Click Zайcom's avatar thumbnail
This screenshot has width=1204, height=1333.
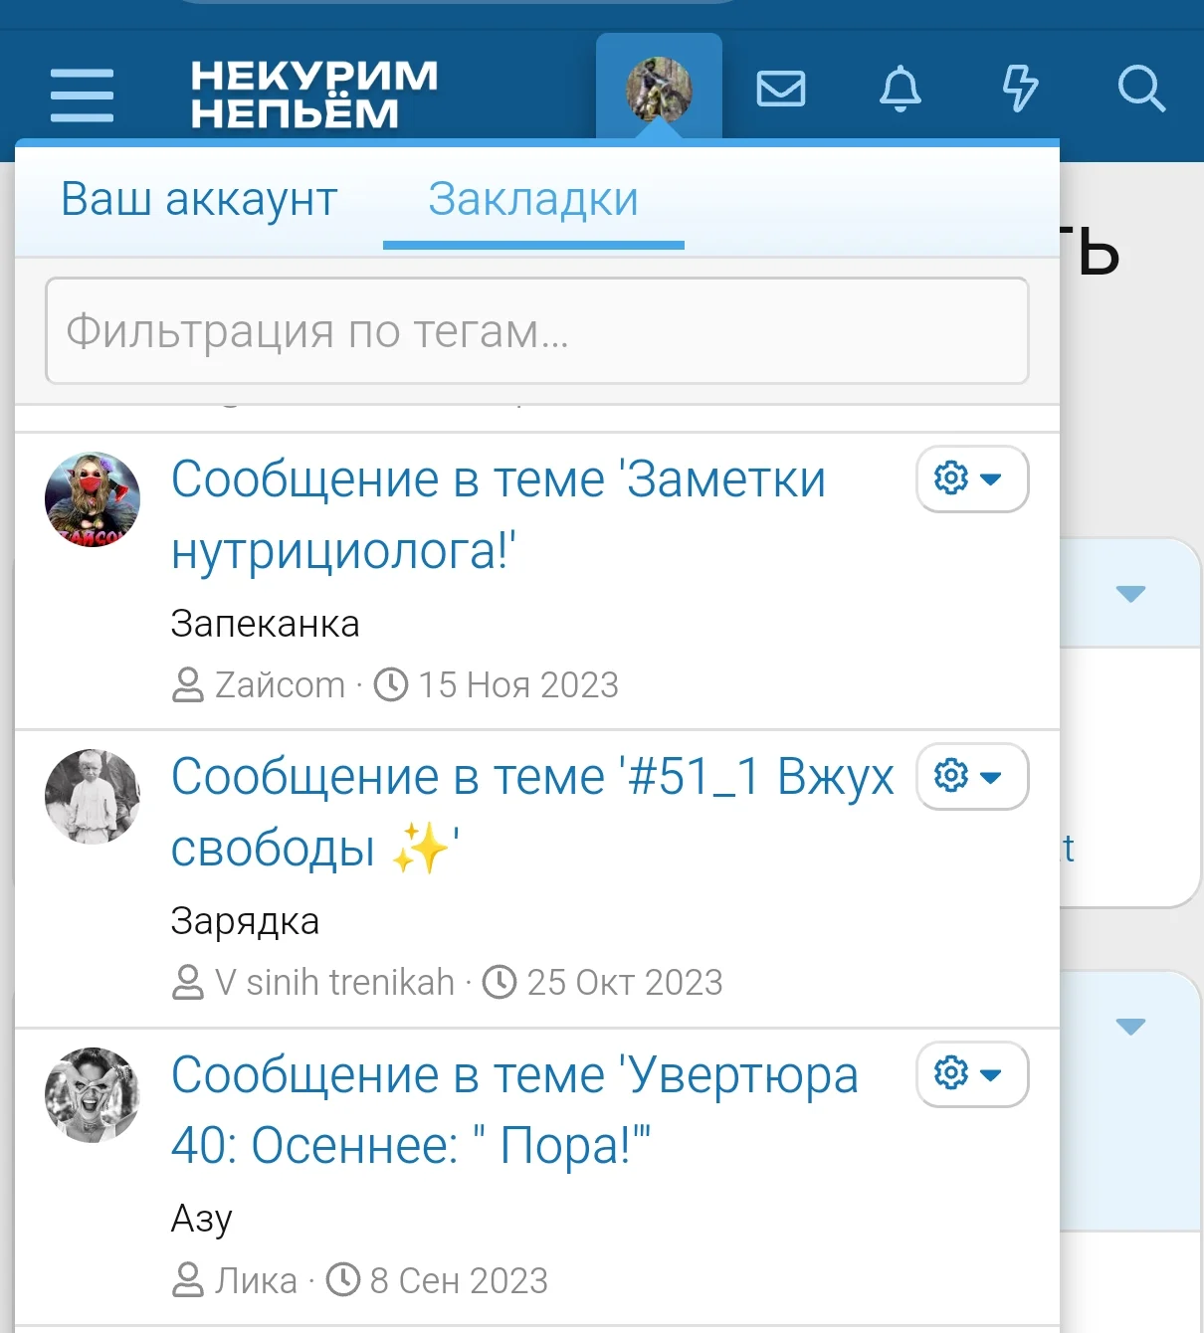tap(92, 499)
